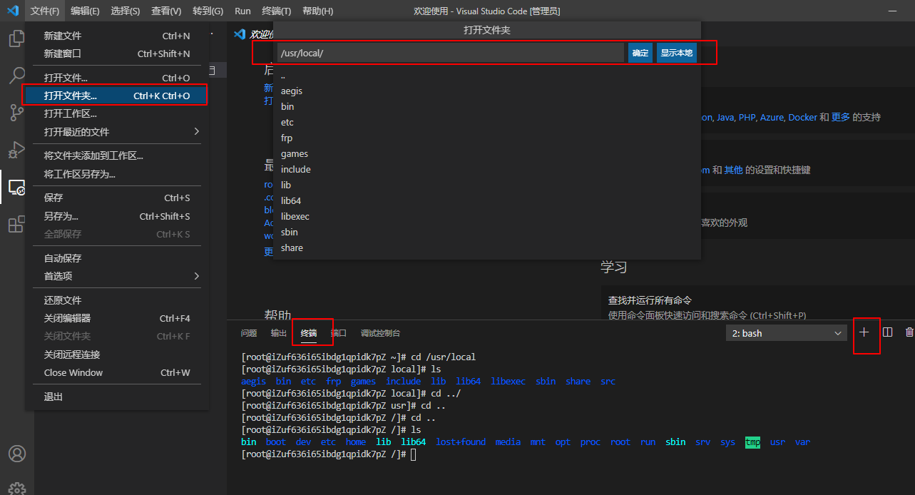915x495 pixels.
Task: Select the aegis folder in list
Action: click(x=487, y=91)
